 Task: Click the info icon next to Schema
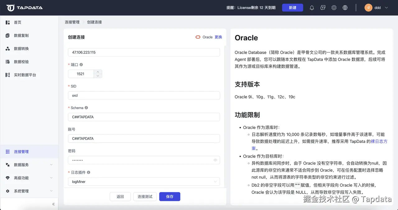pyautogui.click(x=86, y=108)
